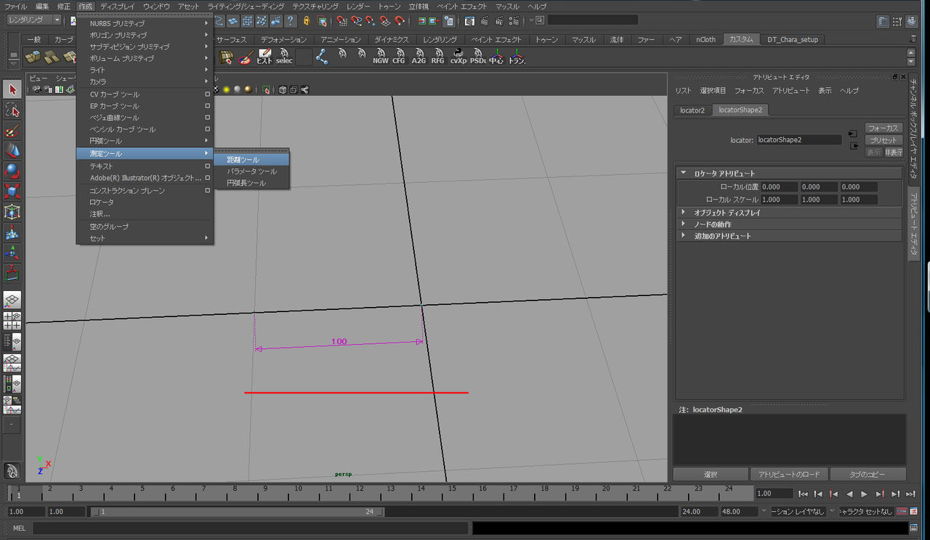Click the フォーカス button
The image size is (930, 540).
(x=883, y=128)
